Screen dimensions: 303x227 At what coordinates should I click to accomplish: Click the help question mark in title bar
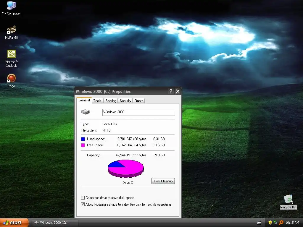point(171,91)
